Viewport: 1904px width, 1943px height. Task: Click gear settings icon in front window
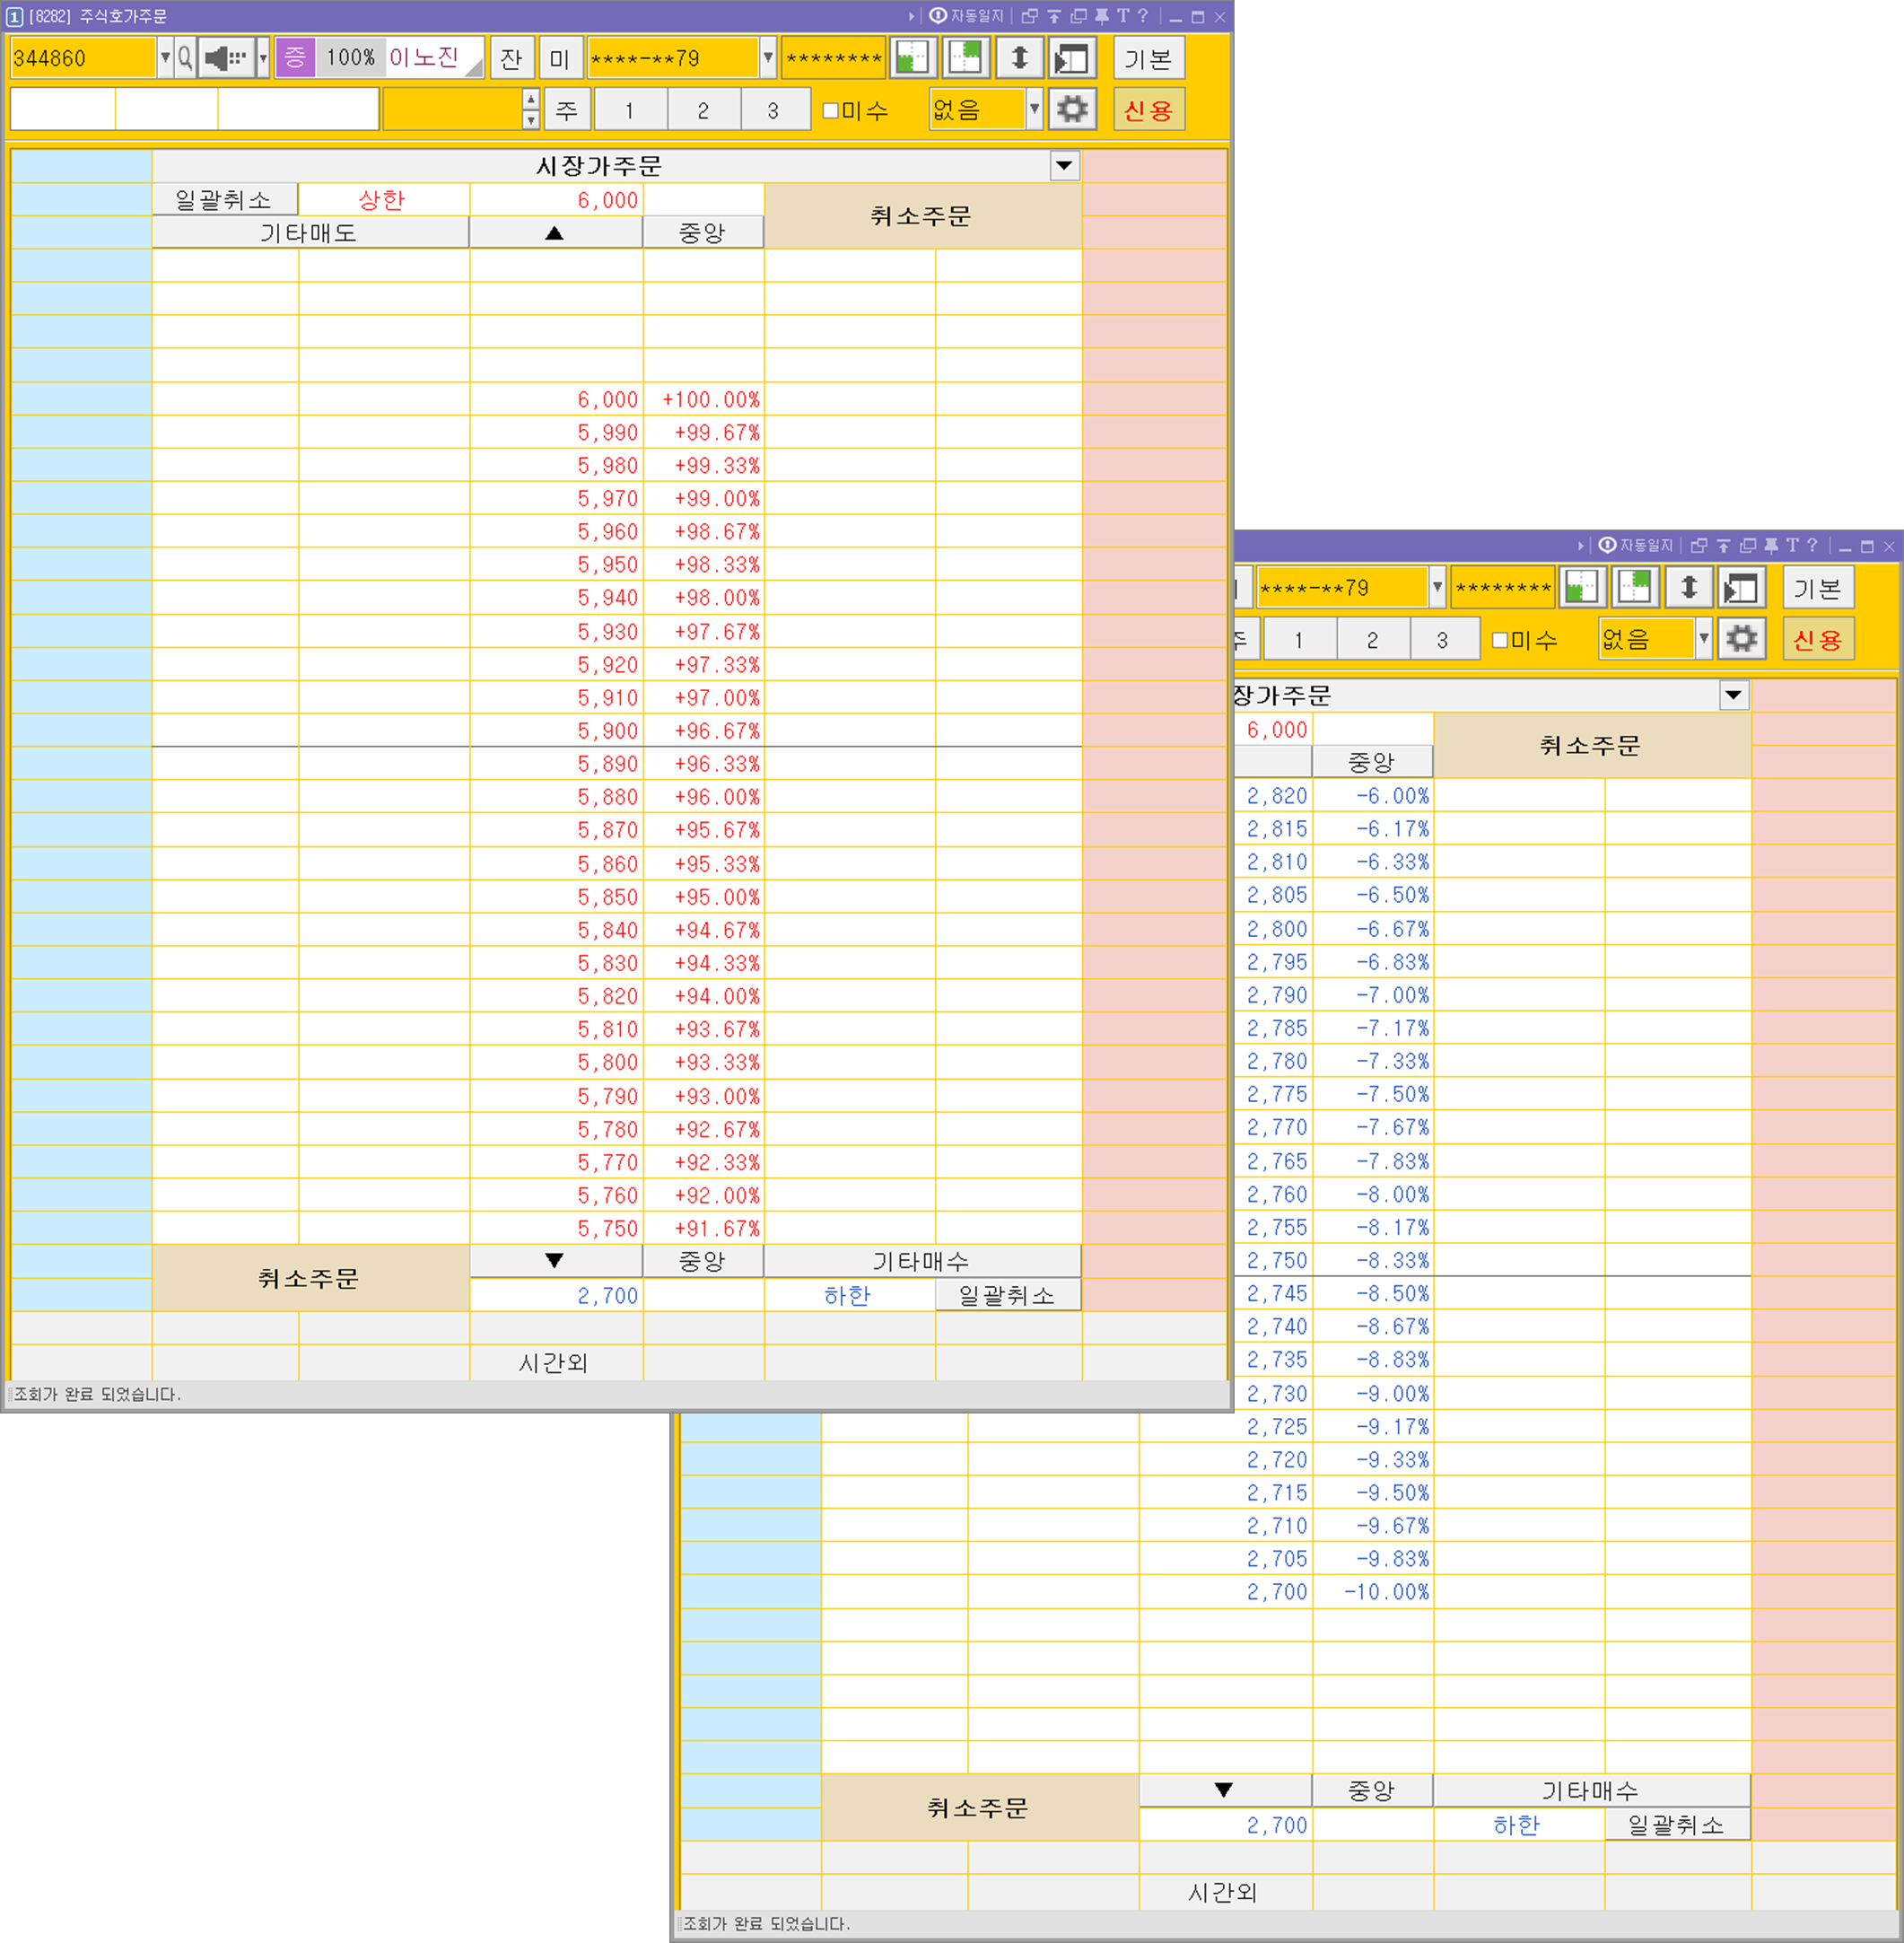pos(1072,109)
